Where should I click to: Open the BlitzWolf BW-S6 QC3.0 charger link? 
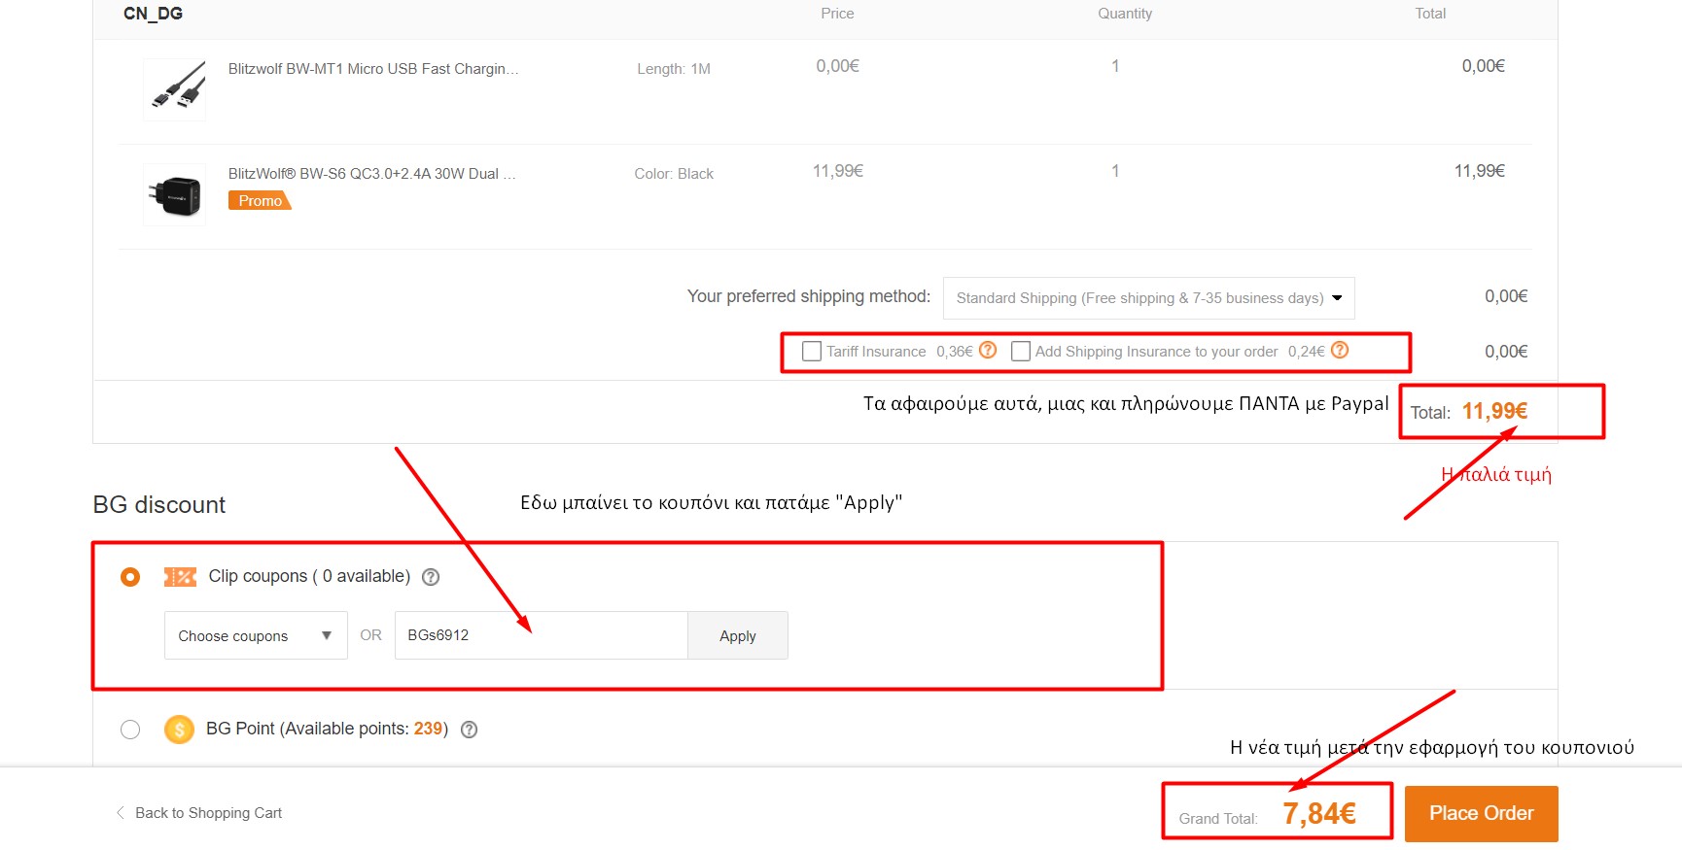tap(372, 174)
